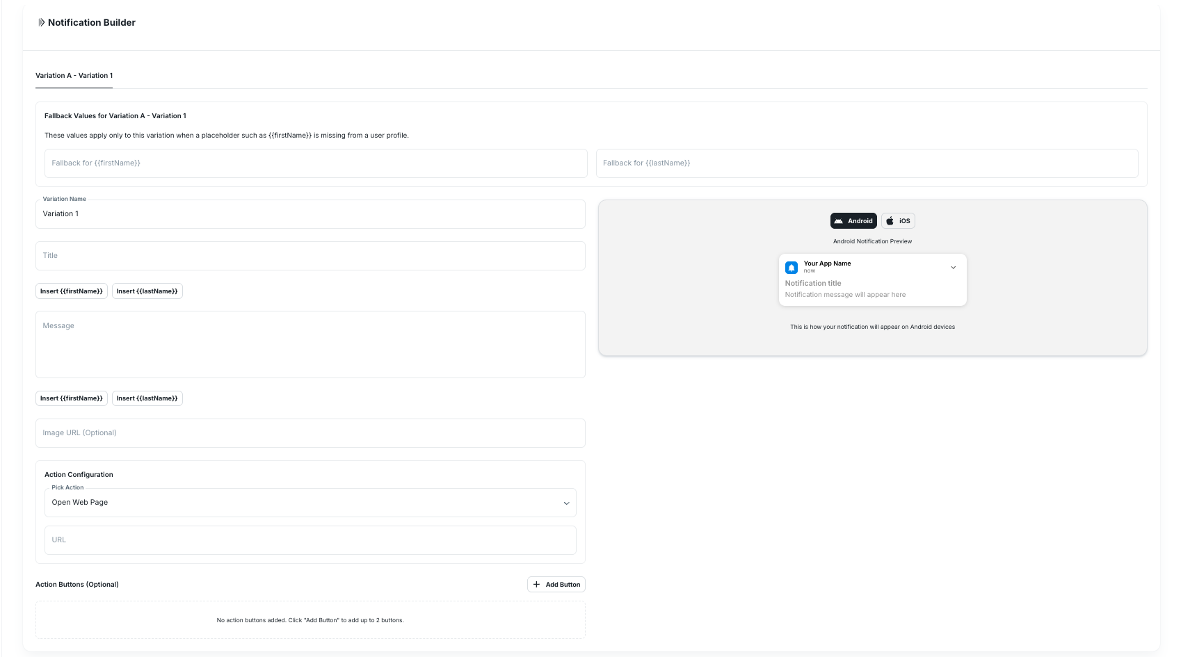The width and height of the screenshot is (1181, 657).
Task: Click the 'Action Configuration' heading
Action: (x=79, y=475)
